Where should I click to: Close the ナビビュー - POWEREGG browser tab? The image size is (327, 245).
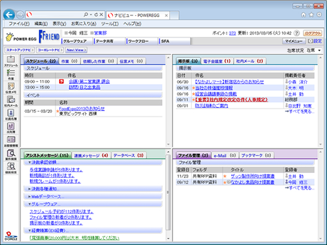tap(166, 15)
